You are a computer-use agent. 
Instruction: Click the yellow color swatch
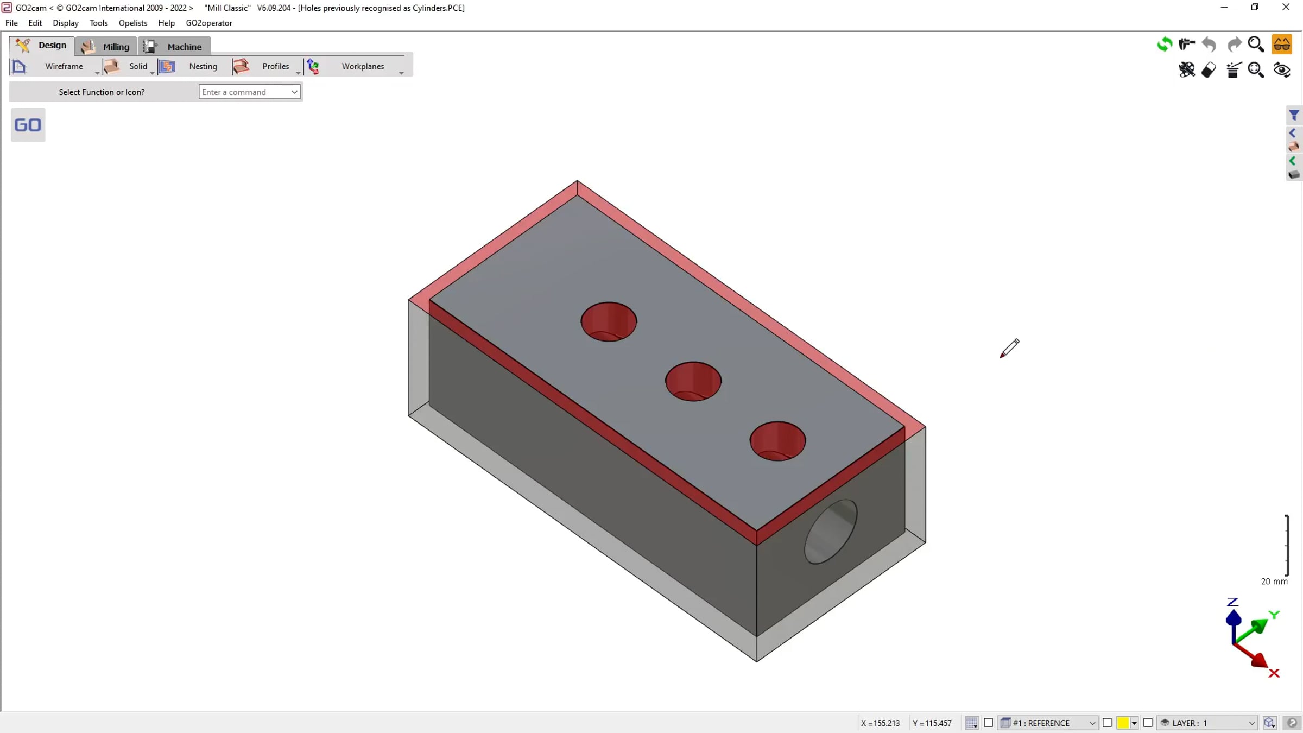coord(1123,723)
